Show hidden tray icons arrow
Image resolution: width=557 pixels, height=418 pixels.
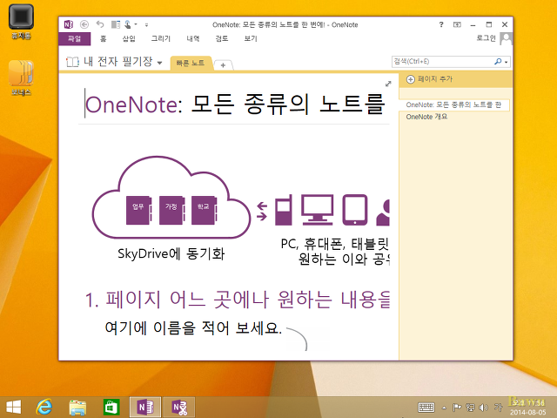tap(444, 408)
